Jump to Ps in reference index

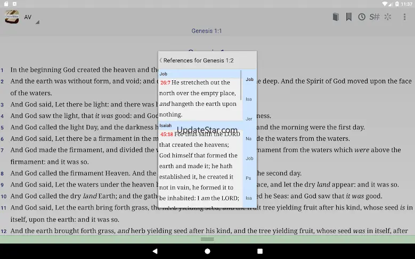point(249,178)
